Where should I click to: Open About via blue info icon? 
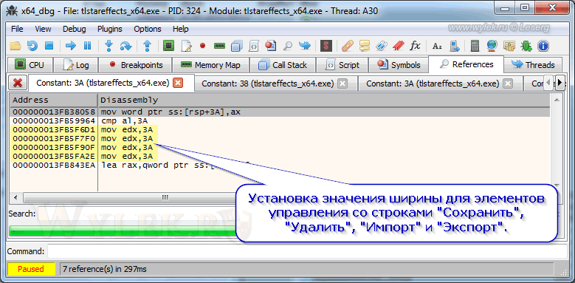pos(543,46)
